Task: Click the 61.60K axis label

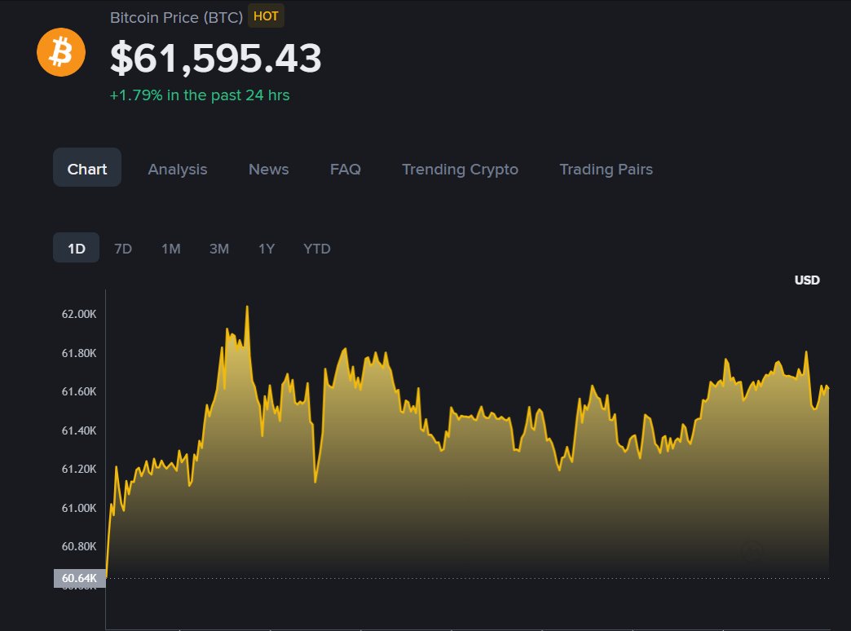Action: point(79,391)
